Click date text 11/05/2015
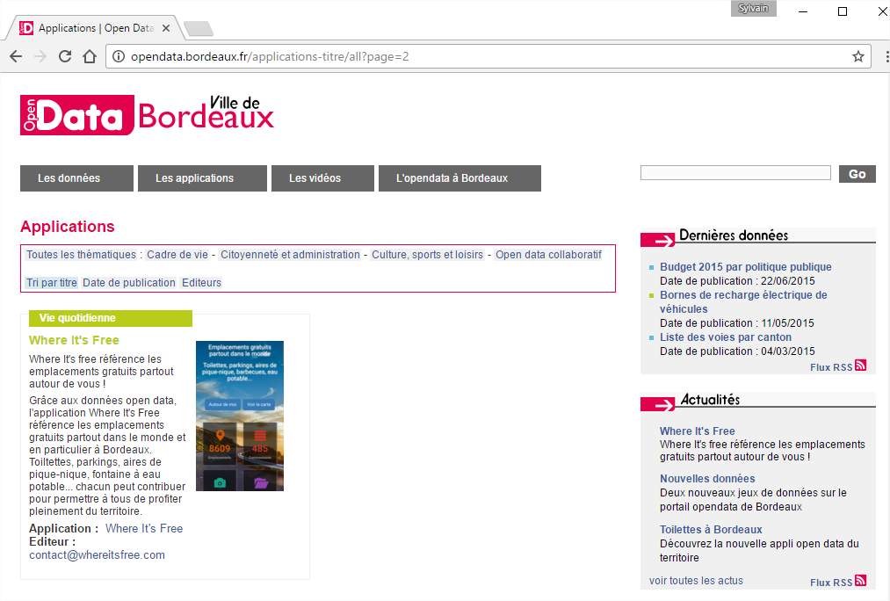The image size is (890, 601). 787,323
